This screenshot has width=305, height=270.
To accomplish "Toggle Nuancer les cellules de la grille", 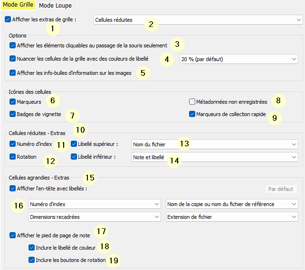I will click(x=12, y=59).
